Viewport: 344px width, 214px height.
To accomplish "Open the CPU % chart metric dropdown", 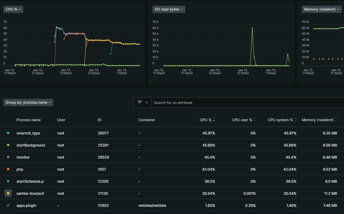I will [x=13, y=9].
